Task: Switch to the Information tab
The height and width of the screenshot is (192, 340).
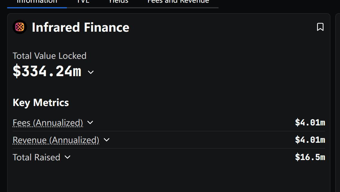Action: point(37,2)
